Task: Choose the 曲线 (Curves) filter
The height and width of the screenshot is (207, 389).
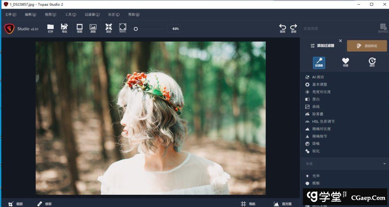Action: [316, 107]
